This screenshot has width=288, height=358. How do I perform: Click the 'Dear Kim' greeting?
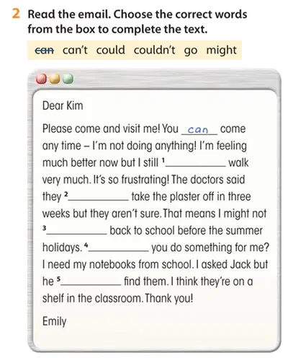63,105
